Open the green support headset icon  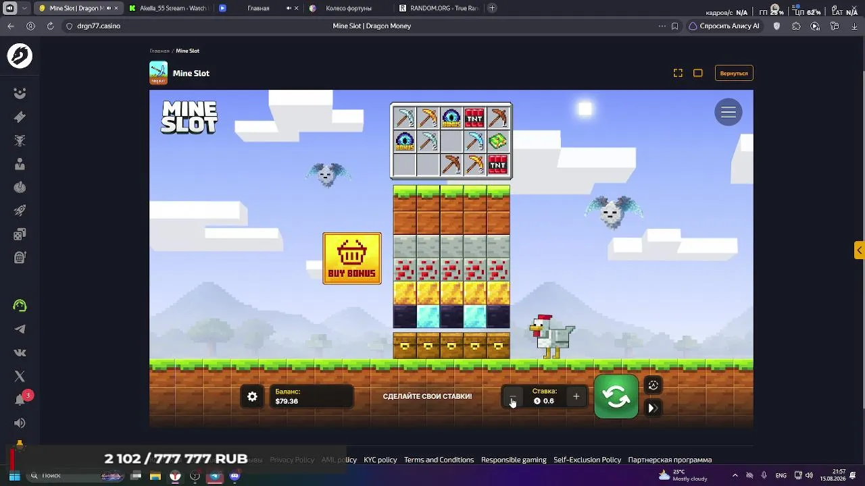click(20, 306)
